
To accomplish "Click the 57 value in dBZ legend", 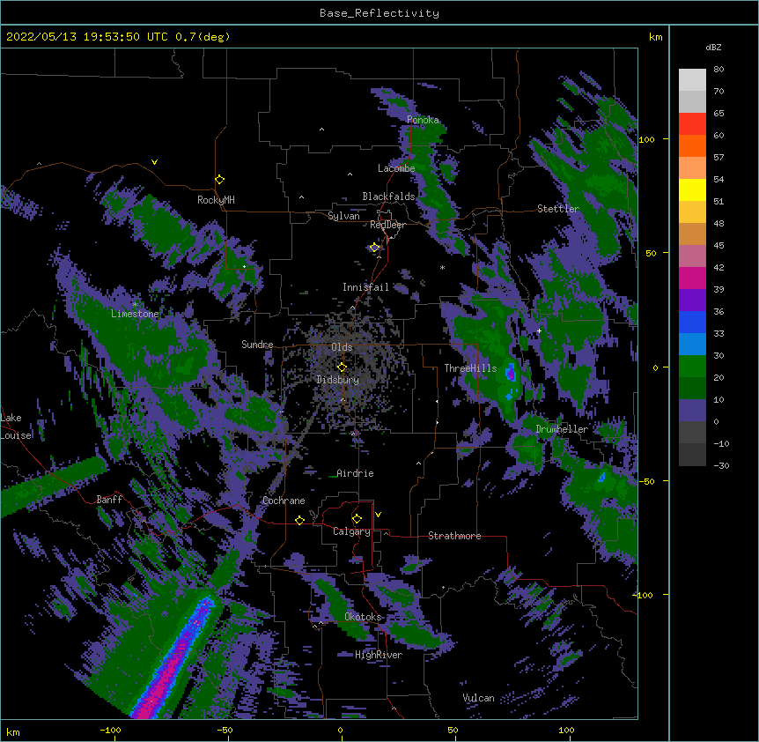I will pyautogui.click(x=718, y=158).
